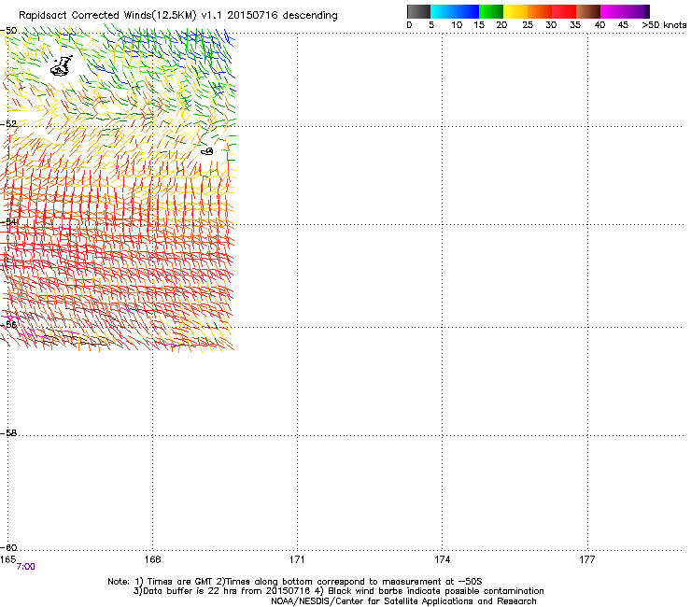Click the legend tick label '20'
Image resolution: width=691 pixels, height=607 pixels.
click(502, 25)
